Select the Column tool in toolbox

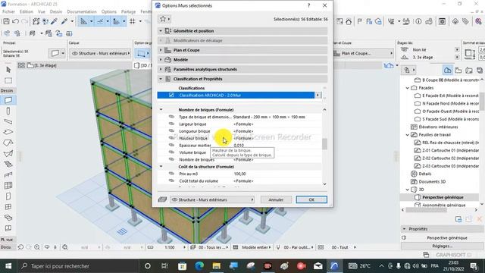pyautogui.click(x=8, y=111)
